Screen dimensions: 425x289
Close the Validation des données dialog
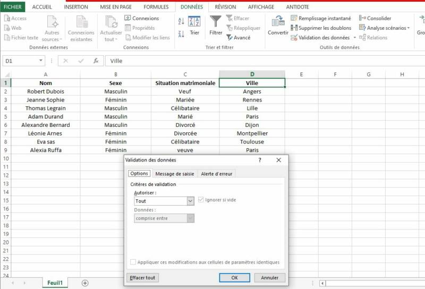click(x=278, y=160)
